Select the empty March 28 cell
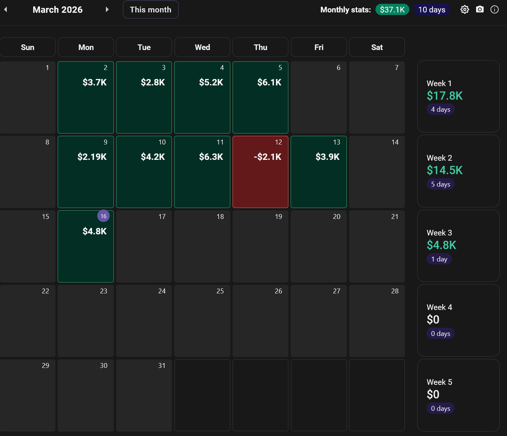The width and height of the screenshot is (507, 436). coord(377,321)
